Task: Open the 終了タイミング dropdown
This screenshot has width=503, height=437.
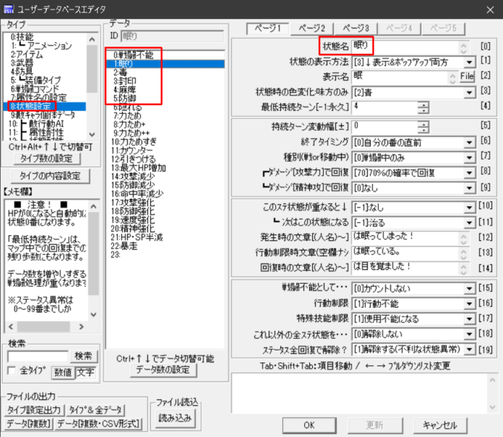Action: (469, 140)
